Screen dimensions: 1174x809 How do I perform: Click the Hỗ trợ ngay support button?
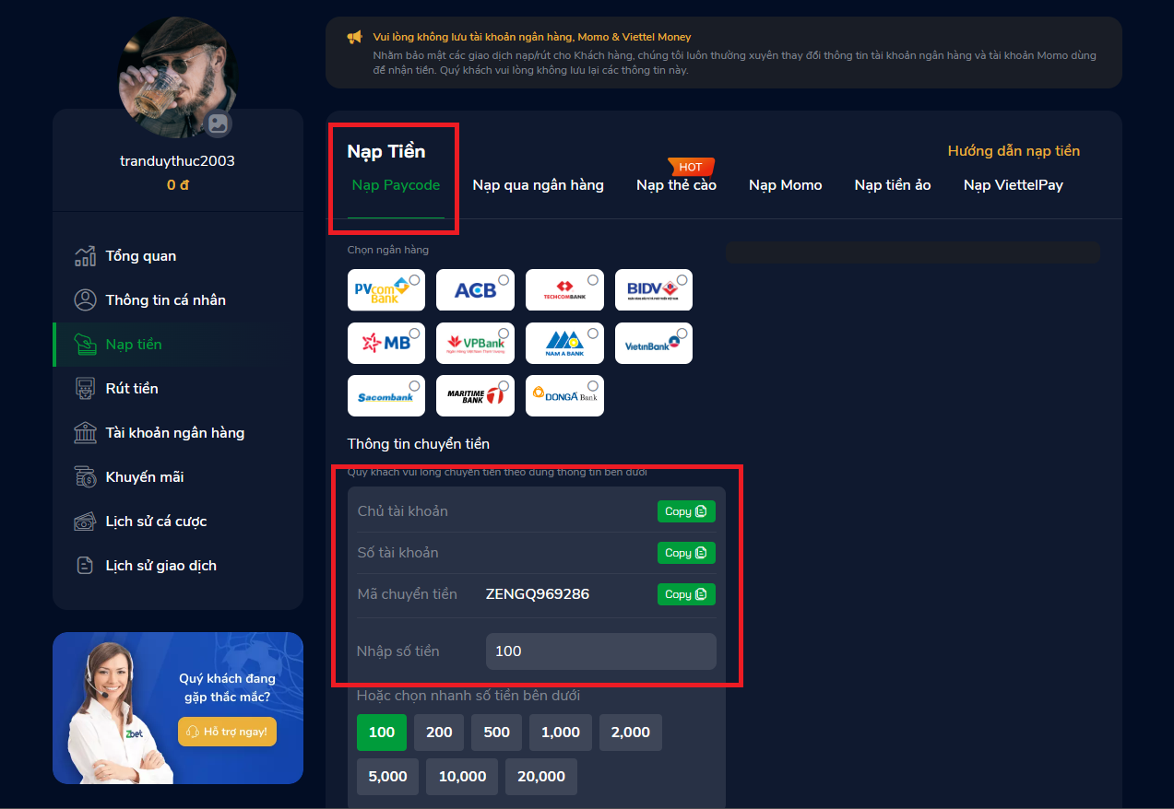coord(227,730)
